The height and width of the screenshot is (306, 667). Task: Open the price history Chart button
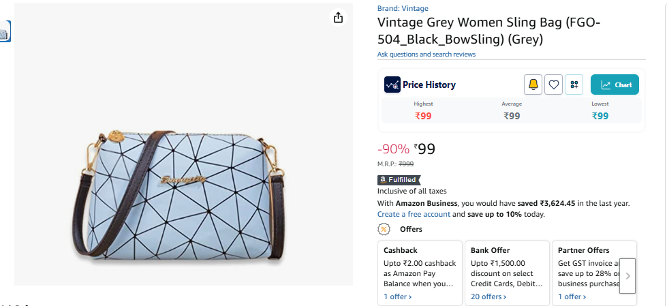[x=615, y=85]
